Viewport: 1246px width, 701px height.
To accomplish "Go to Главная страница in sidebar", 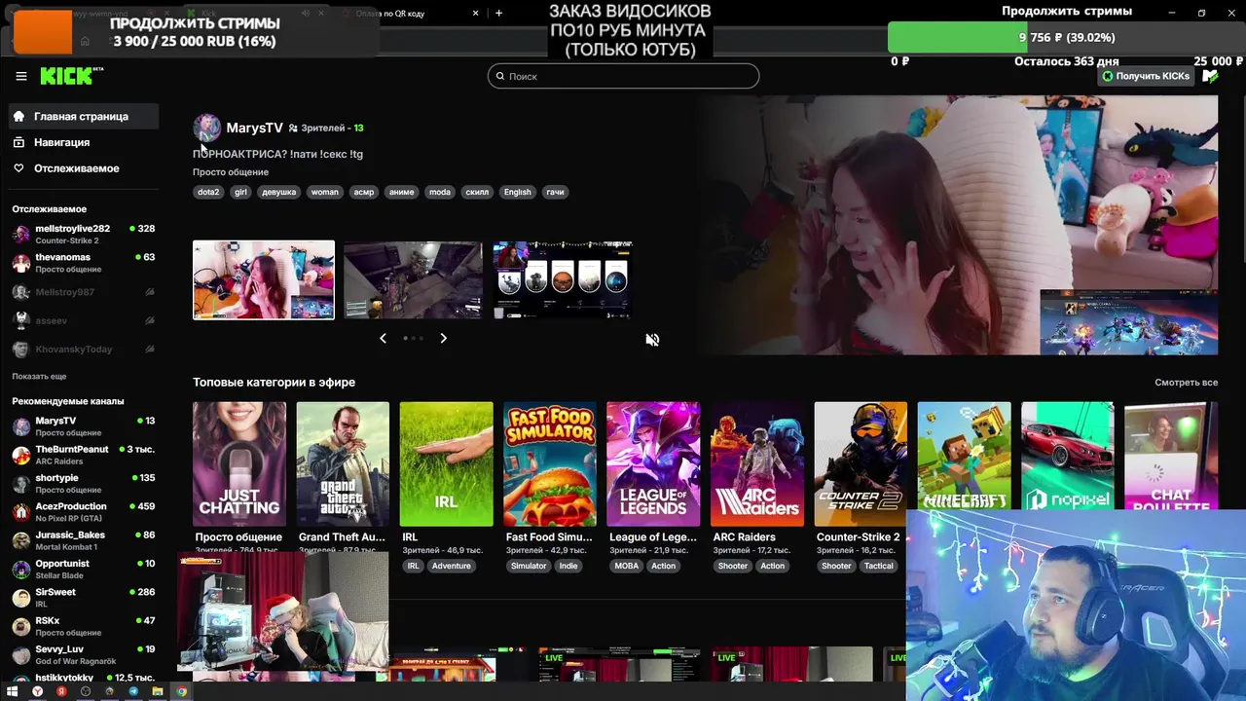I will [x=85, y=116].
